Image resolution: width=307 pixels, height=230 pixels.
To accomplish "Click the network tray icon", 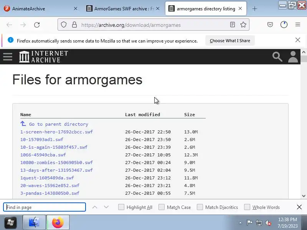I will point(259,223).
